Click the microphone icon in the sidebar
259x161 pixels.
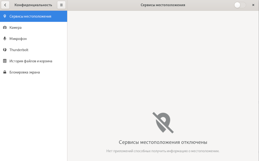5,39
